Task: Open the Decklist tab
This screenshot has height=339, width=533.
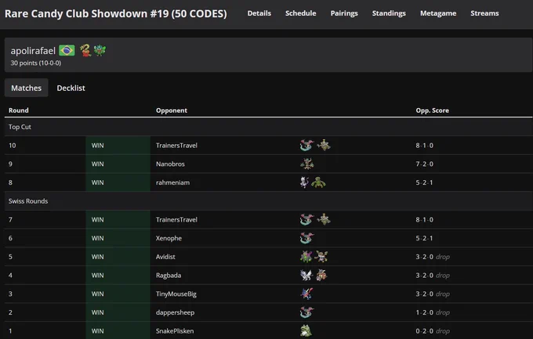Action: (71, 88)
